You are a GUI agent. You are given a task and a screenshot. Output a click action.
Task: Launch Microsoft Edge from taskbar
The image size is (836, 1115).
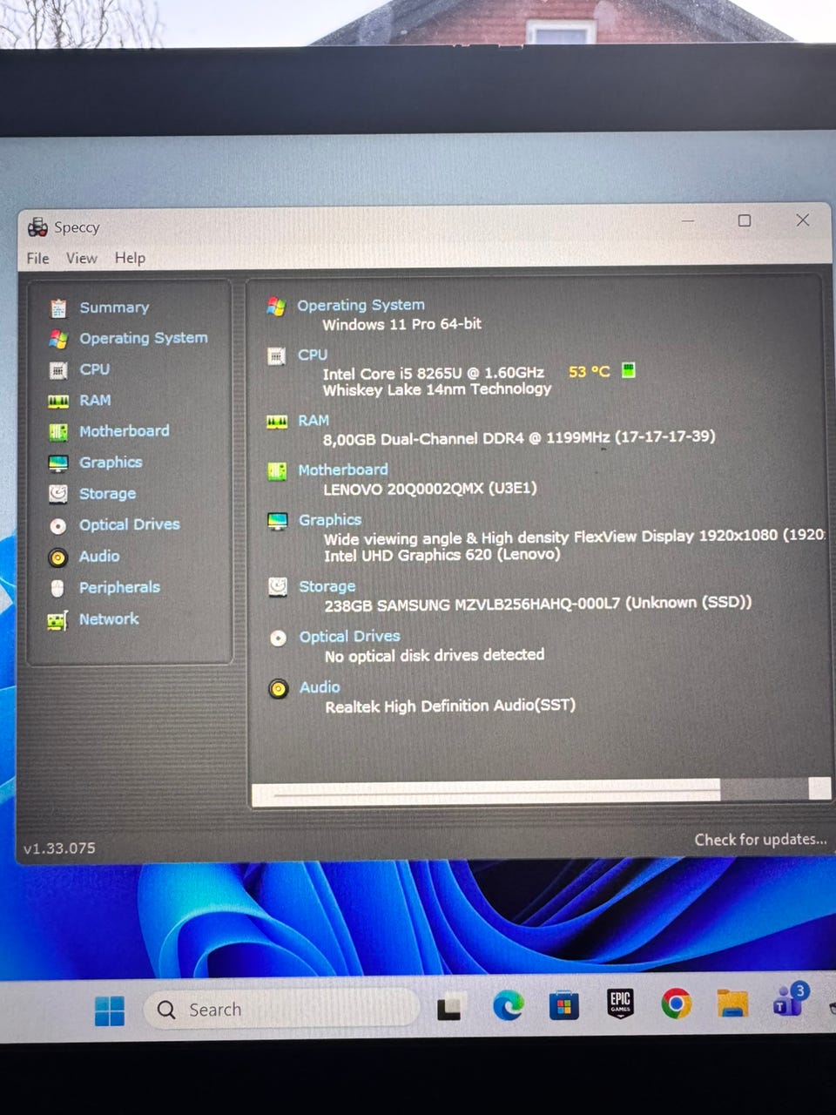[x=508, y=1007]
